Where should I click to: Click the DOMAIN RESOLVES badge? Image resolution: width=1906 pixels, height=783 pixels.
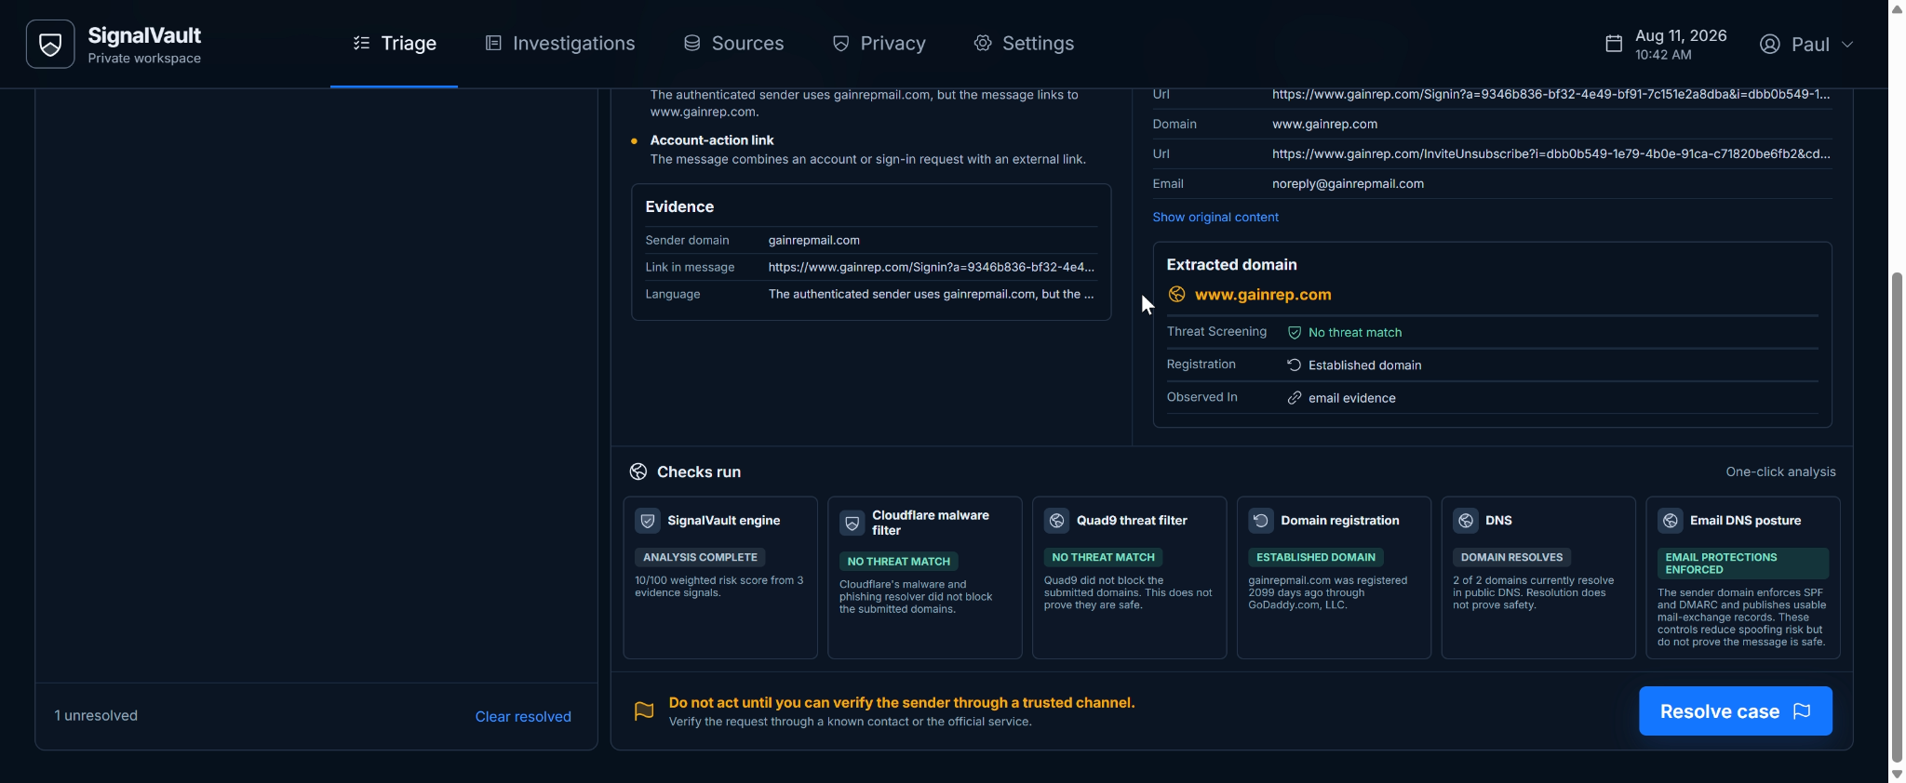1511,558
